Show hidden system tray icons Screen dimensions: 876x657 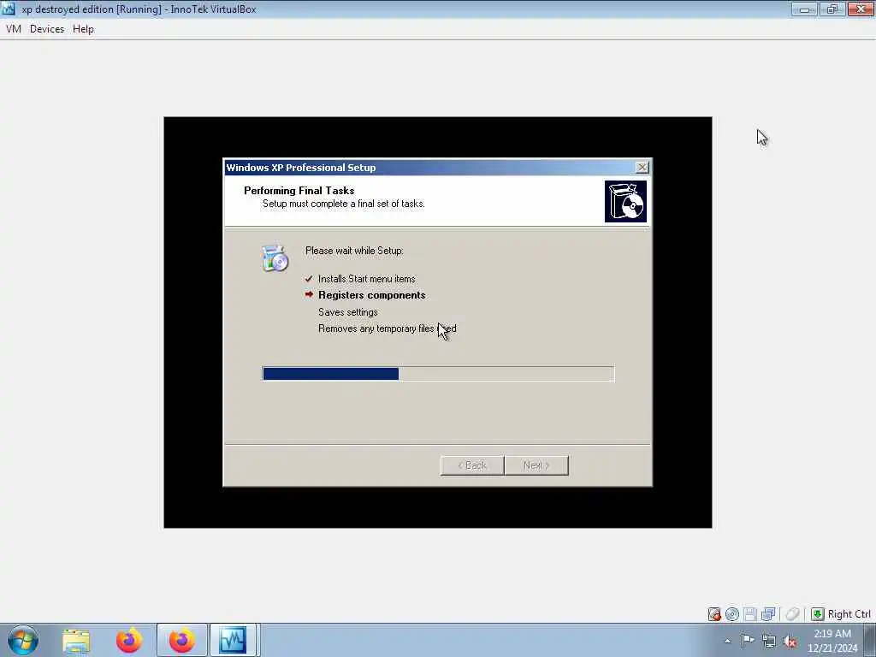pos(727,641)
